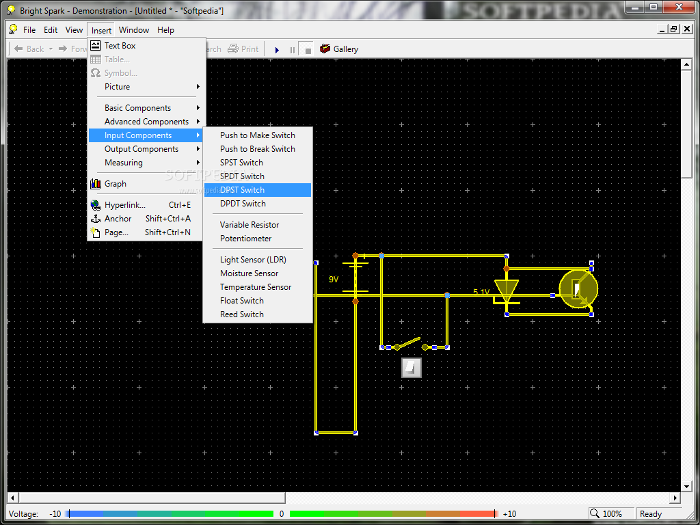The height and width of the screenshot is (525, 700).
Task: Click the 100% zoom level in status bar
Action: pos(612,514)
